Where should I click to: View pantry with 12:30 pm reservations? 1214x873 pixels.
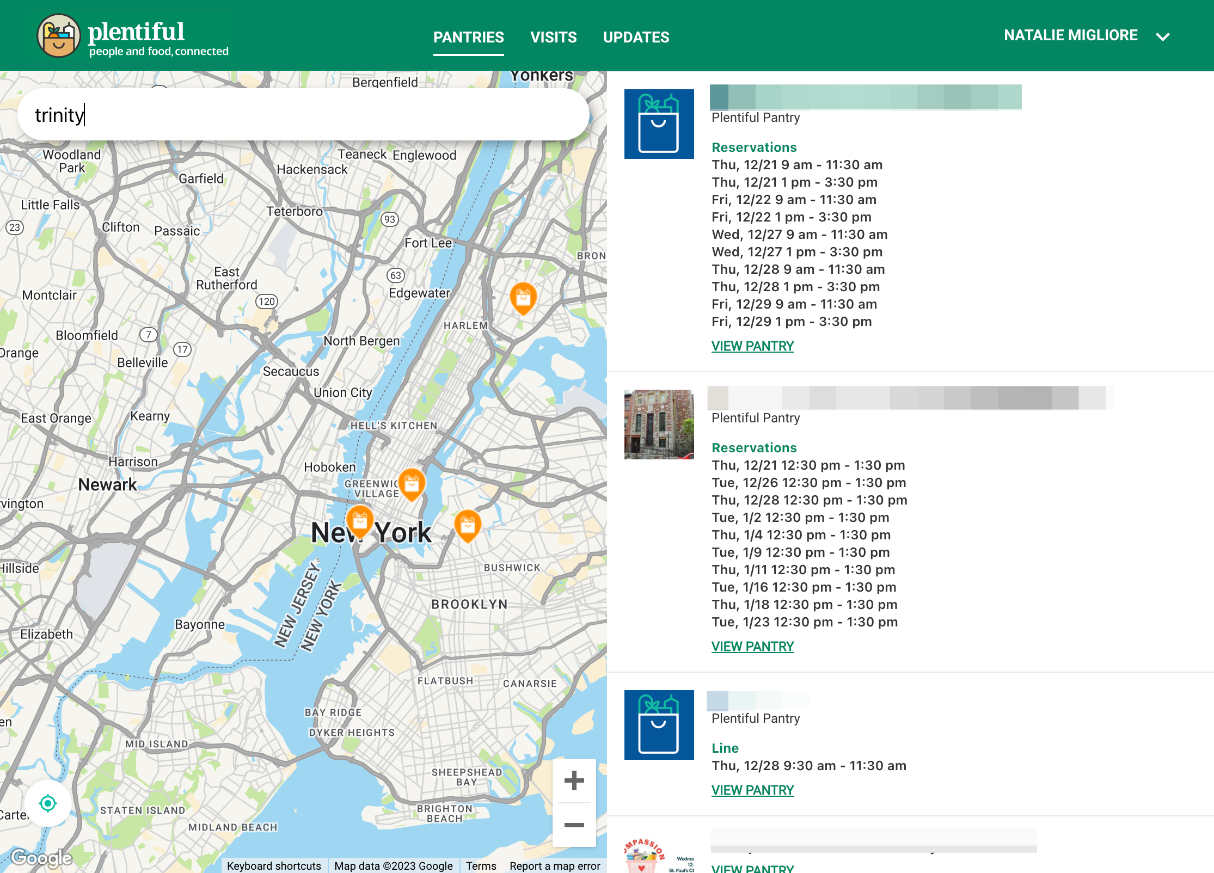[752, 647]
